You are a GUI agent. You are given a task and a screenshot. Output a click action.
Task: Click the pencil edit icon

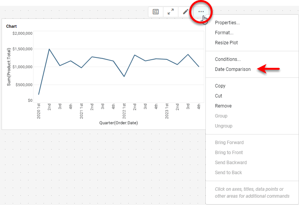tap(185, 12)
